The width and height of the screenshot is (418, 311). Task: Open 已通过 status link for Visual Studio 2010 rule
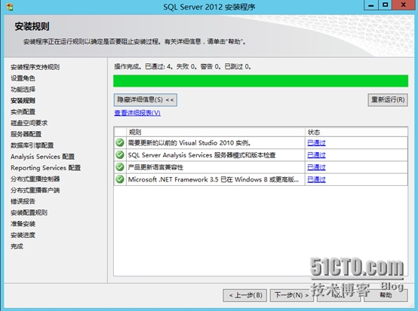pyautogui.click(x=316, y=143)
